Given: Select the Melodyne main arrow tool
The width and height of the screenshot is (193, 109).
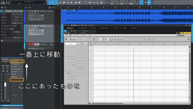Looking at the screenshot, I should click(107, 39).
